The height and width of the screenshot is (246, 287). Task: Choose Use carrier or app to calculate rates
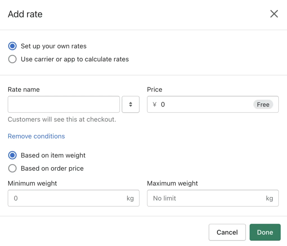tap(12, 59)
